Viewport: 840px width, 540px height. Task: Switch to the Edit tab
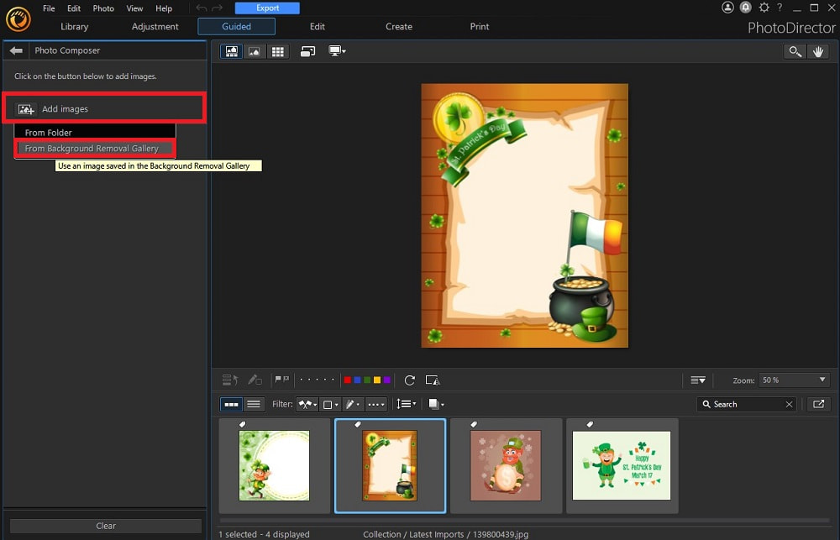317,26
